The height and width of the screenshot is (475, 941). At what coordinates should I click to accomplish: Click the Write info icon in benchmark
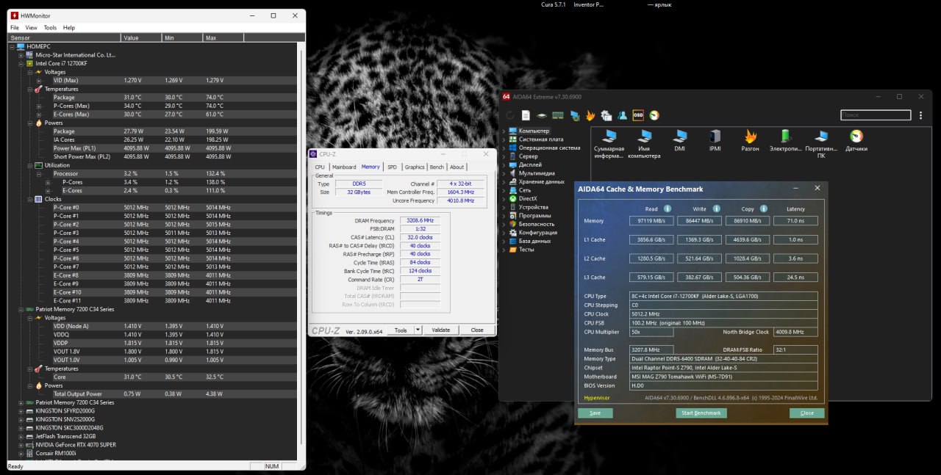pyautogui.click(x=716, y=209)
